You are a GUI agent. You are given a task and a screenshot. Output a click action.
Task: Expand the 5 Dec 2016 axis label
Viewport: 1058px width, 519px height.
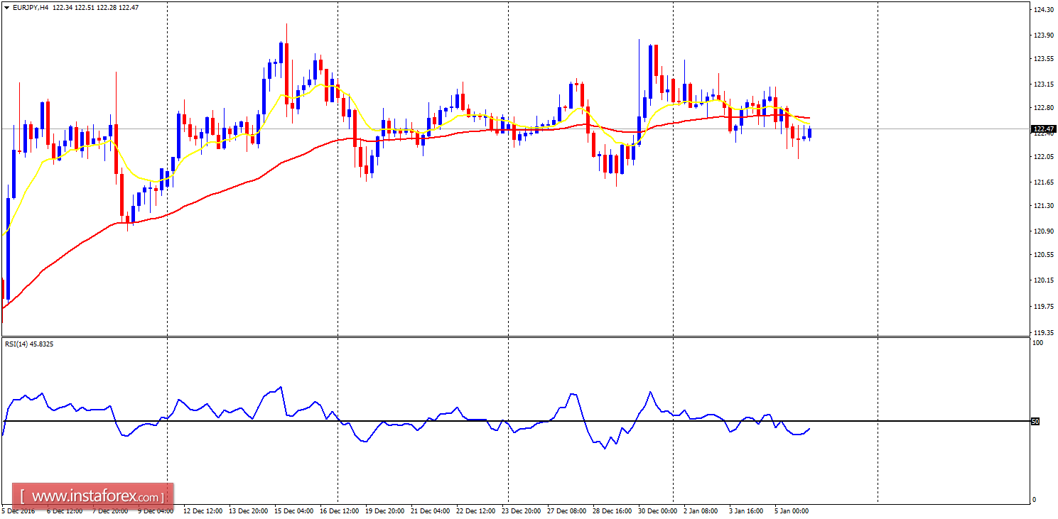(x=19, y=510)
